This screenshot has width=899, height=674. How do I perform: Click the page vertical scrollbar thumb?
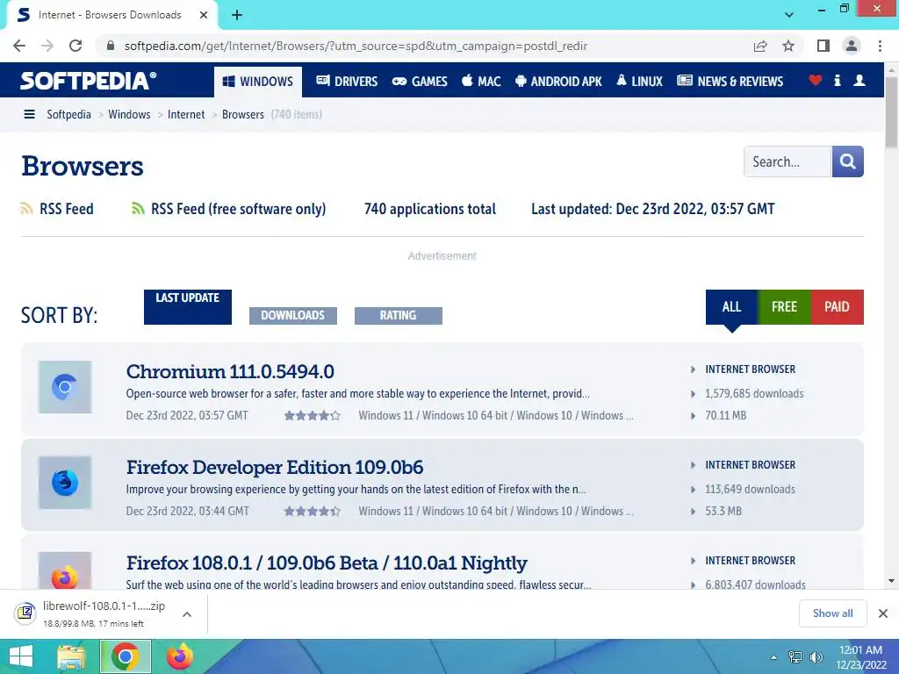point(891,111)
